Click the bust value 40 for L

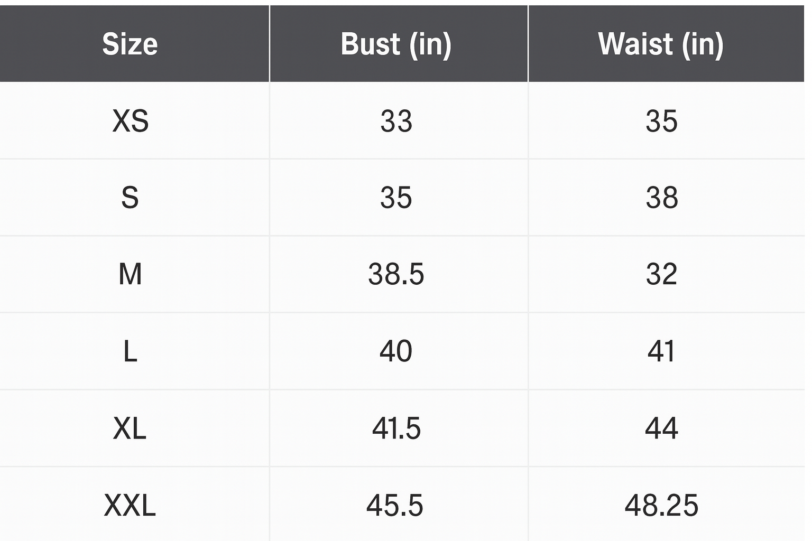[396, 351]
